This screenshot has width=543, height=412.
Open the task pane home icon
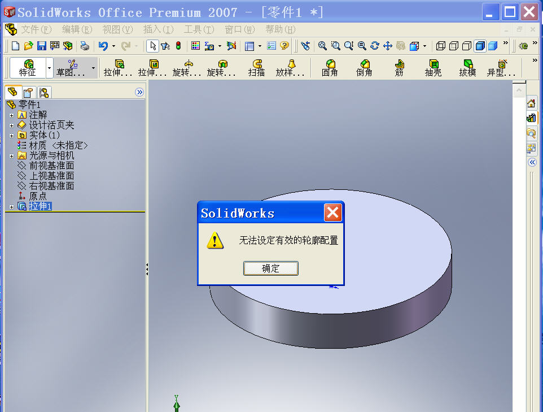pos(531,103)
